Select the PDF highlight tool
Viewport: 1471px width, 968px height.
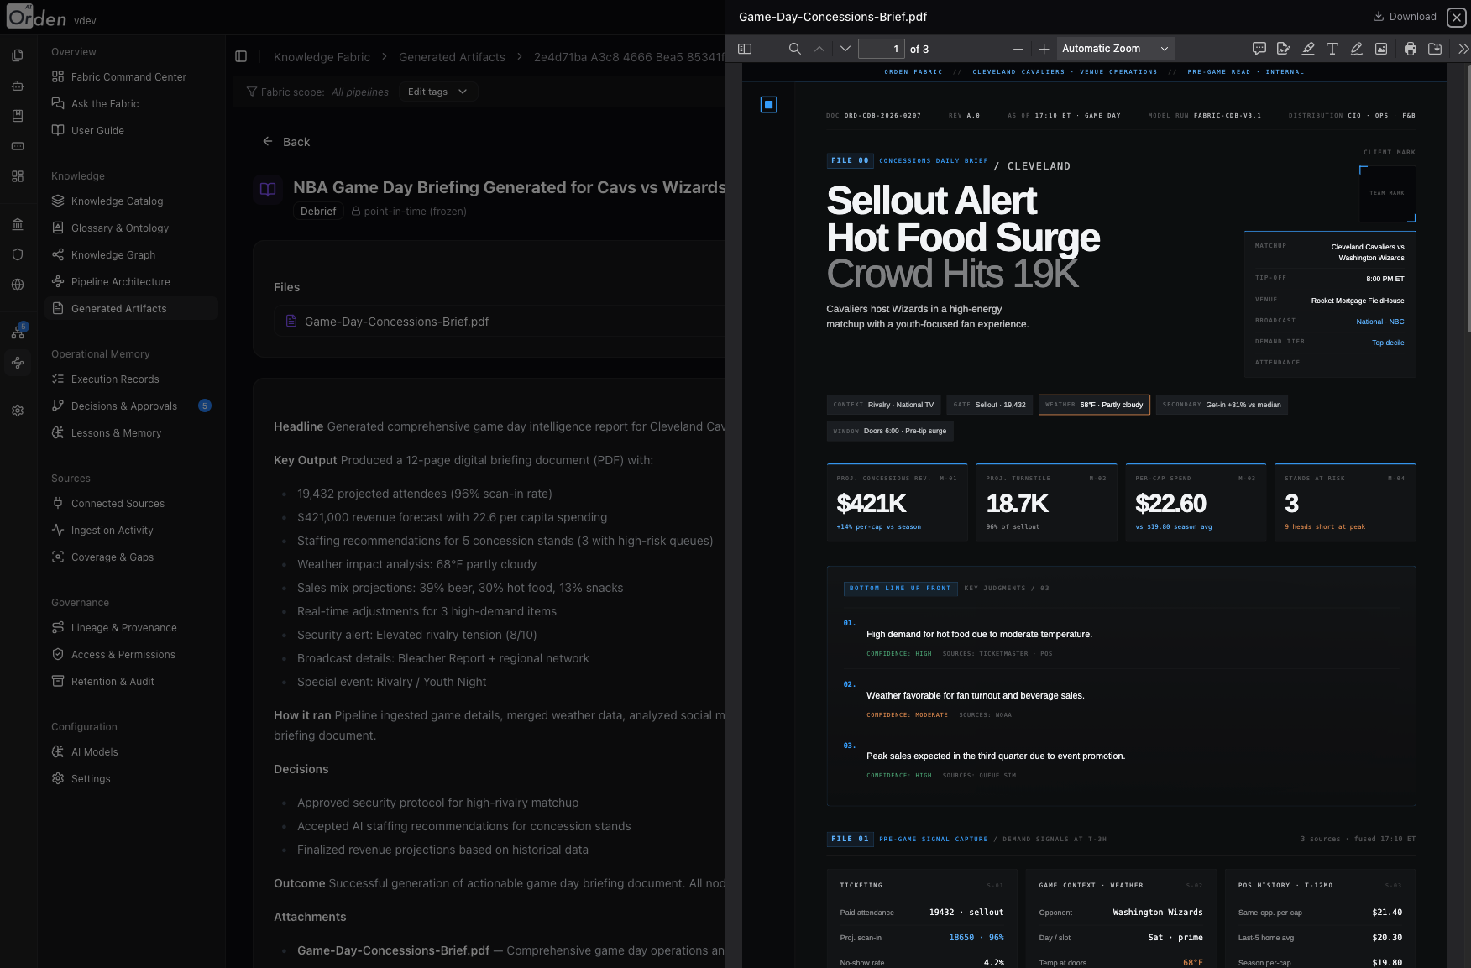tap(1308, 49)
